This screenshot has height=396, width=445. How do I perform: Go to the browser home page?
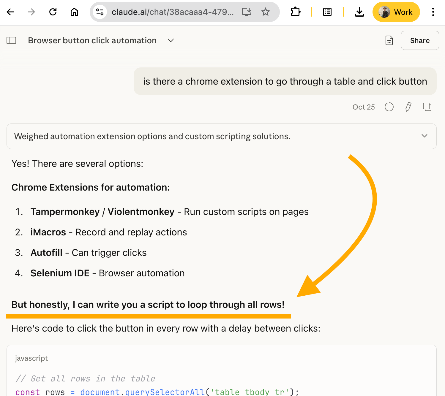pos(74,12)
